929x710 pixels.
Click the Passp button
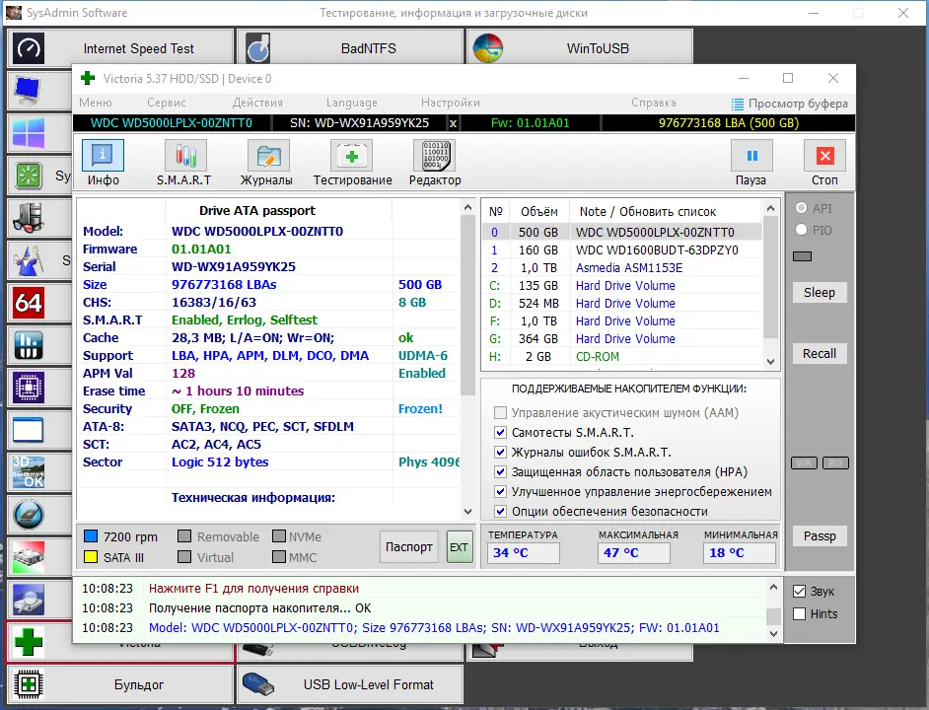tap(820, 536)
